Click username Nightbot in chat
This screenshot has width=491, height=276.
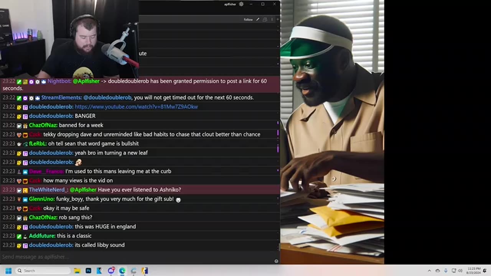(x=59, y=81)
